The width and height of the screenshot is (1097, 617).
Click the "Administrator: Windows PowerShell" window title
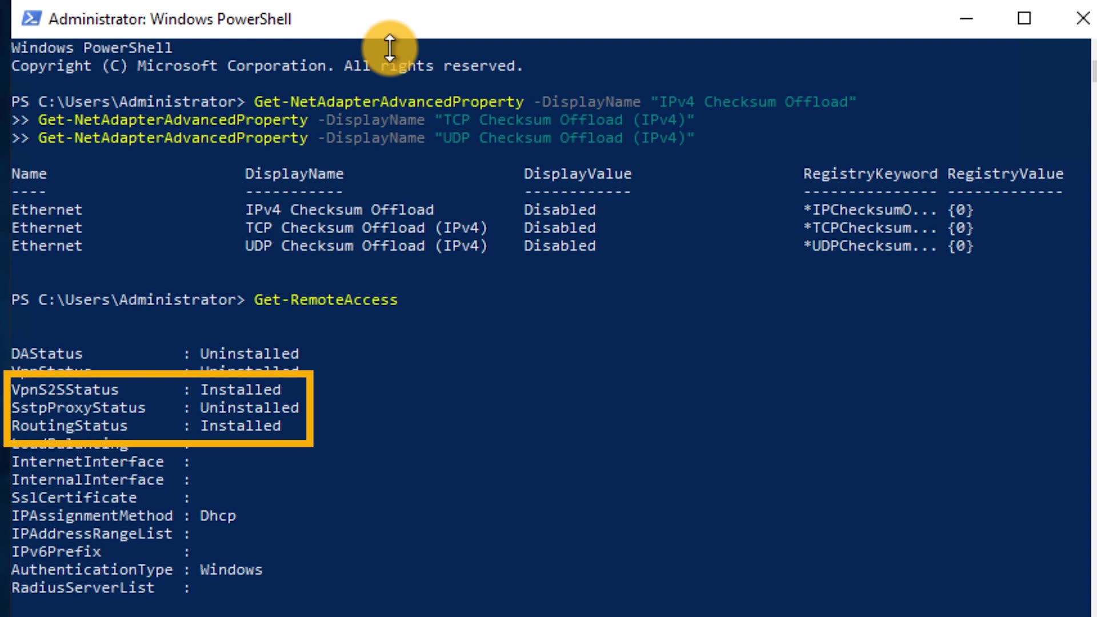tap(170, 19)
